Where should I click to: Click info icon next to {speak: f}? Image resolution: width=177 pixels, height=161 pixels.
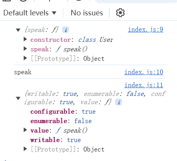pos(65,30)
